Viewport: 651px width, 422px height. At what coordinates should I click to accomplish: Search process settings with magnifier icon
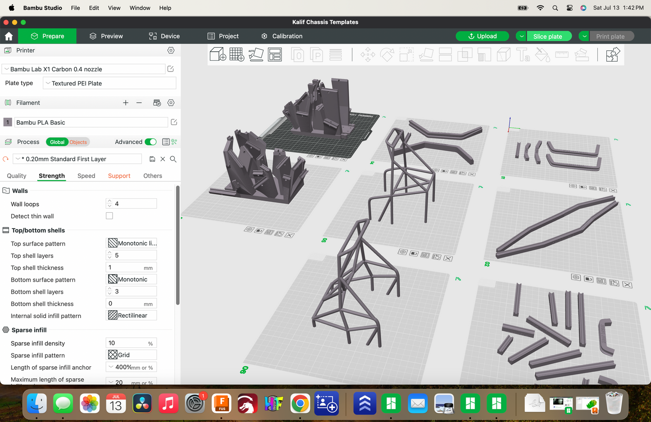[173, 159]
